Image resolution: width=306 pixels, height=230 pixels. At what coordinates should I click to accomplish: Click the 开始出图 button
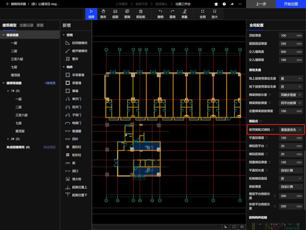[291, 4]
